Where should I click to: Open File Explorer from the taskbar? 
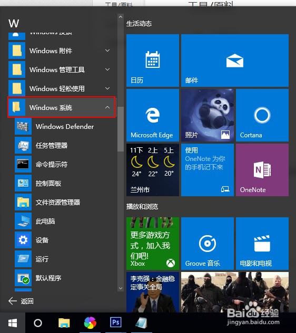point(64,323)
